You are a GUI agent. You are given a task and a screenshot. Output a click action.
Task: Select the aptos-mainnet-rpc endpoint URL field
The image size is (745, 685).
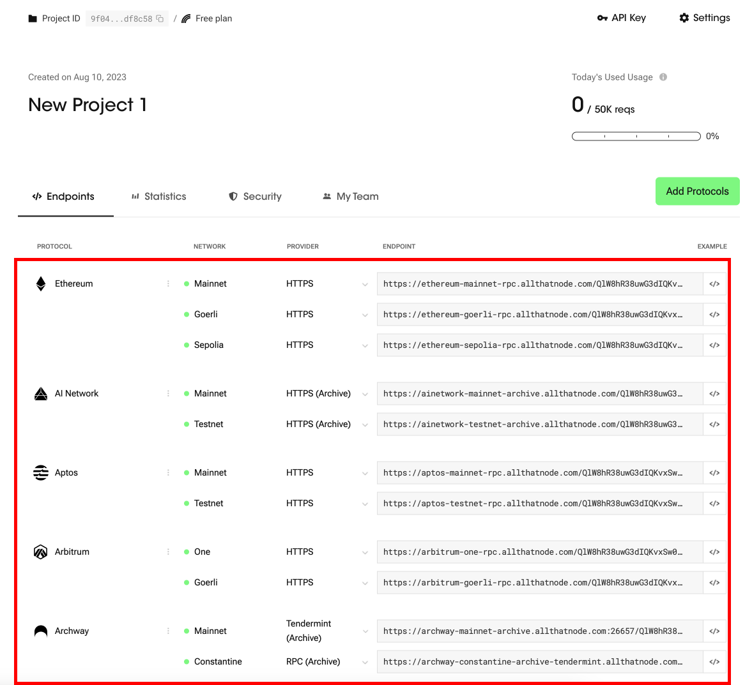(540, 473)
